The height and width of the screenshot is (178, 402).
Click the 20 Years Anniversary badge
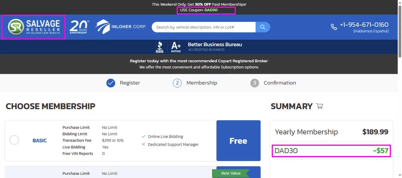pyautogui.click(x=79, y=27)
